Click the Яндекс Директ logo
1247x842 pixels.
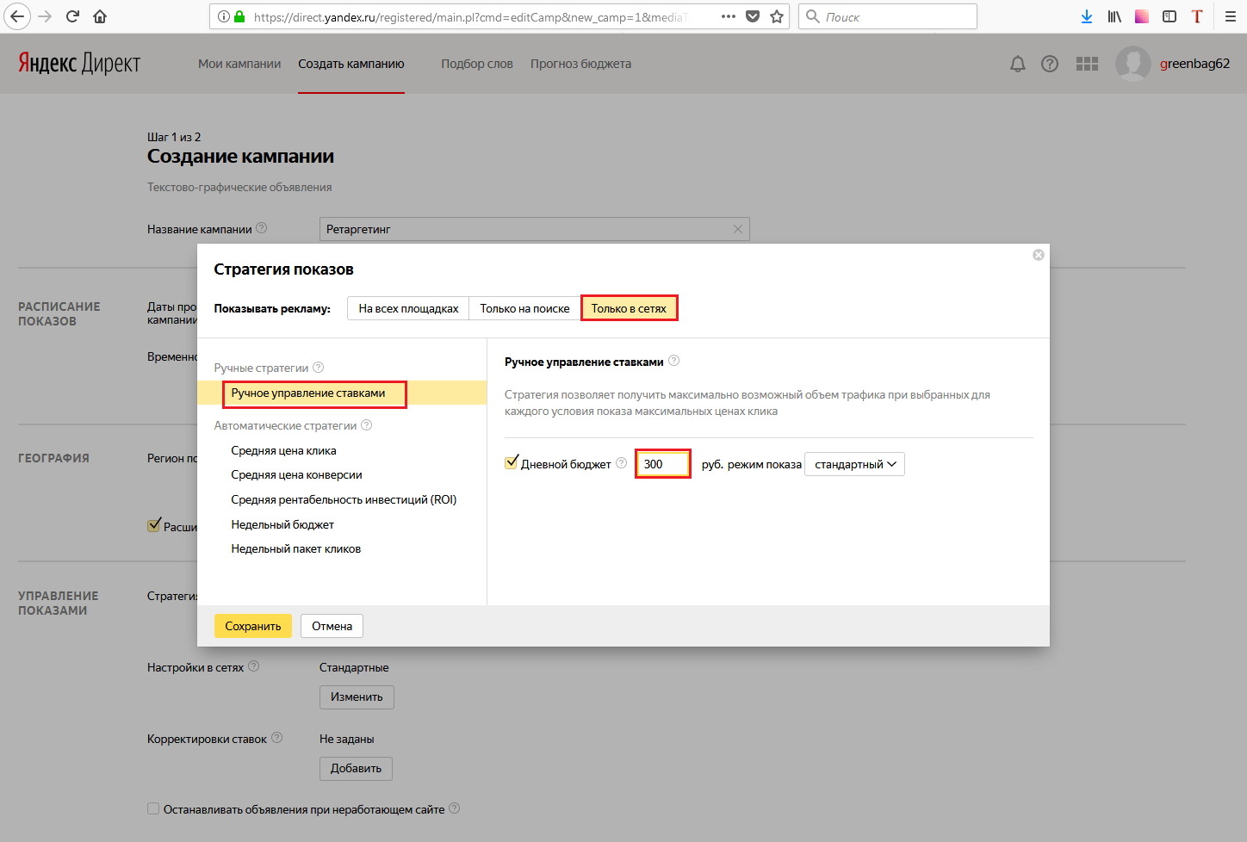[x=79, y=64]
